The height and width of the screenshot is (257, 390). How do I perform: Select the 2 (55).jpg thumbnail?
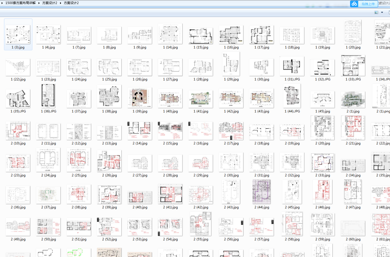tap(201, 224)
